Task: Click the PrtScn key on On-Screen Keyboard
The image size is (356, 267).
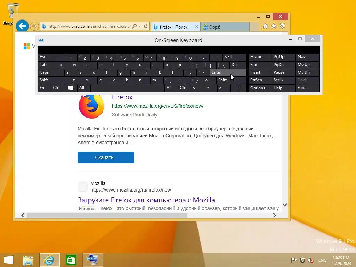Action: coord(260,80)
